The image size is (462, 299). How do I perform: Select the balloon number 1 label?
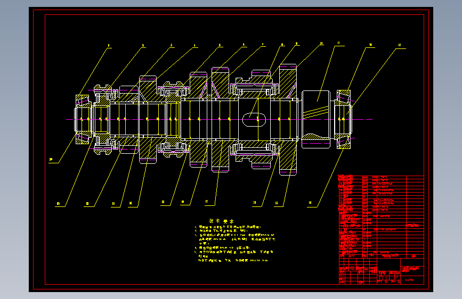[x=108, y=46]
